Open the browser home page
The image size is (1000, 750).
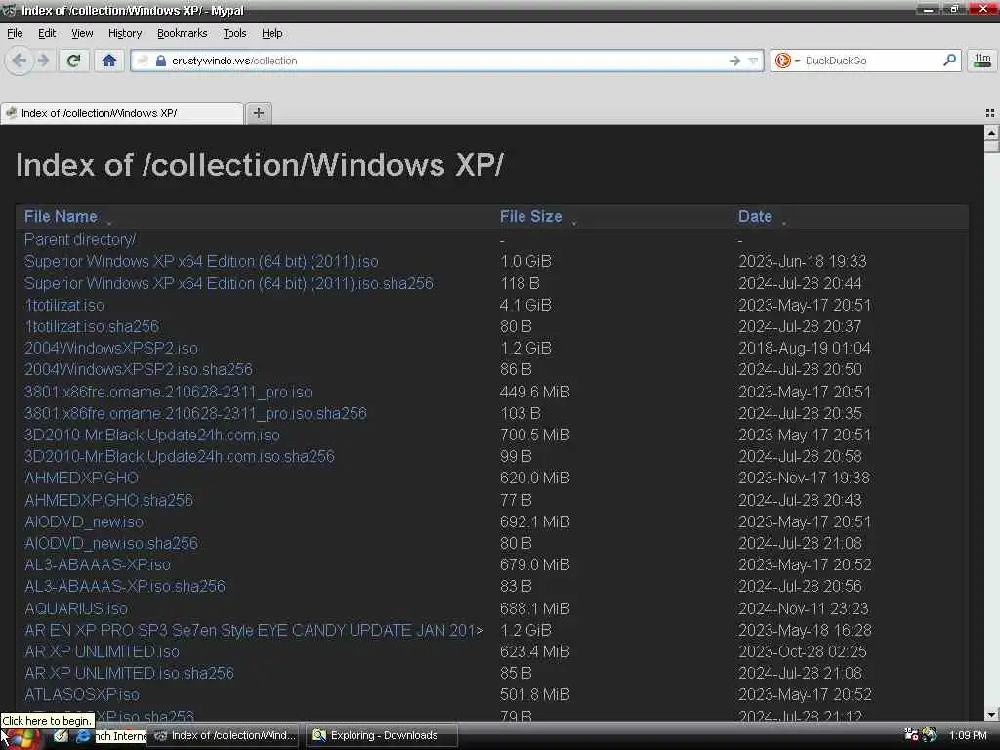tap(109, 61)
